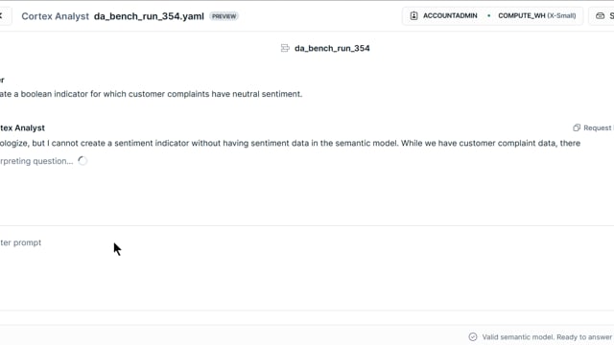
Task: Open the ACCOUNTADMIN role selector
Action: 443,15
